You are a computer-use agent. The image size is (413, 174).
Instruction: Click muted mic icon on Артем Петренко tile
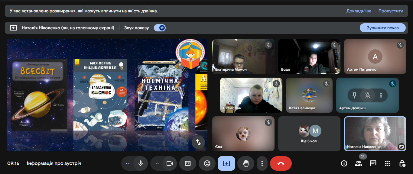tap(400, 45)
